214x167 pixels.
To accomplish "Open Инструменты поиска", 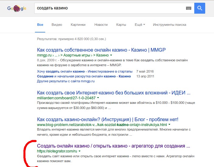I will pyautogui.click(x=169, y=25).
